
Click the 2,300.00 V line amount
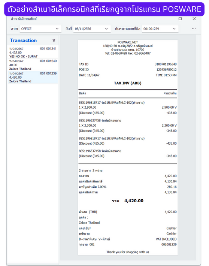tap(169, 126)
